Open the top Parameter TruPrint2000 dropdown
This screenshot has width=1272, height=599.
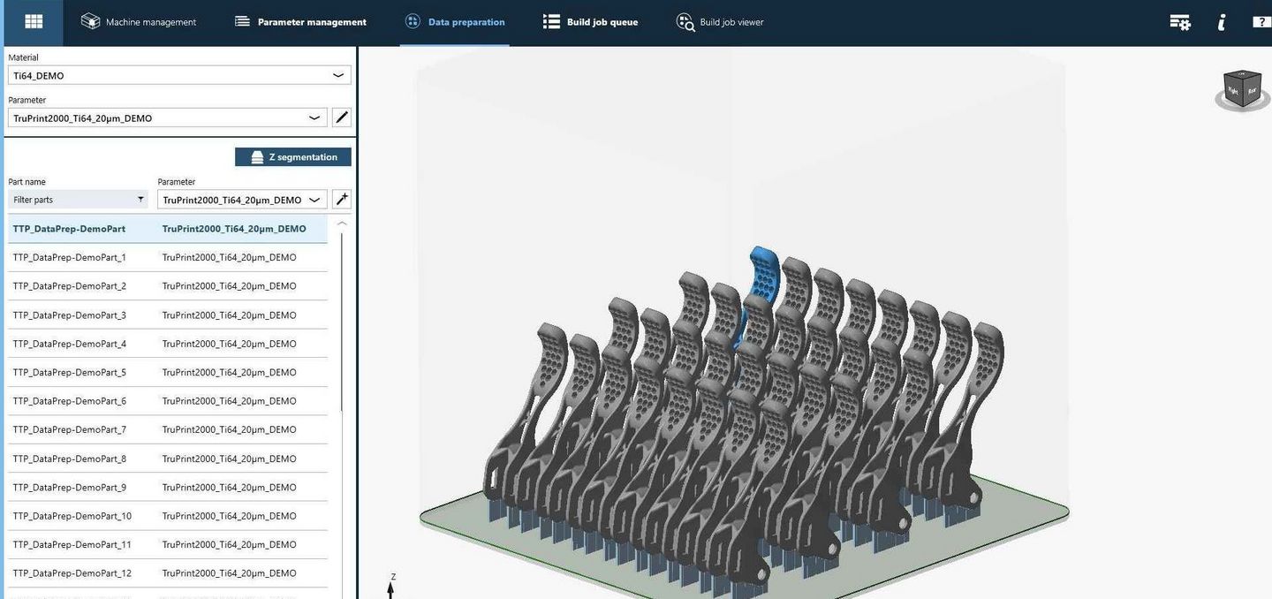click(168, 118)
